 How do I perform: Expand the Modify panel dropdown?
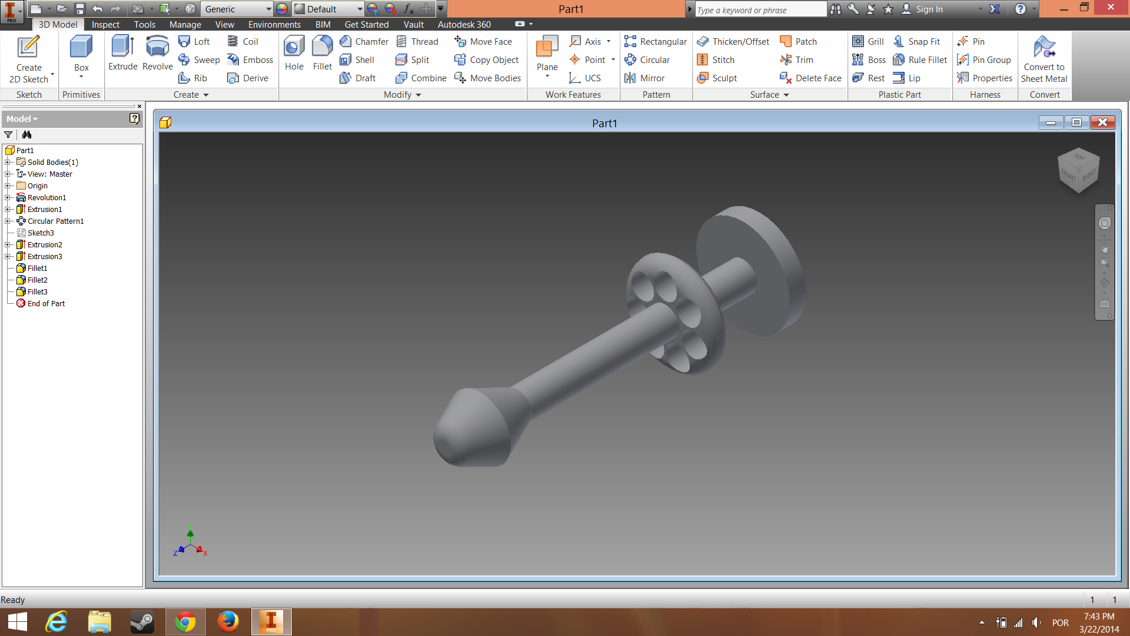coord(418,95)
